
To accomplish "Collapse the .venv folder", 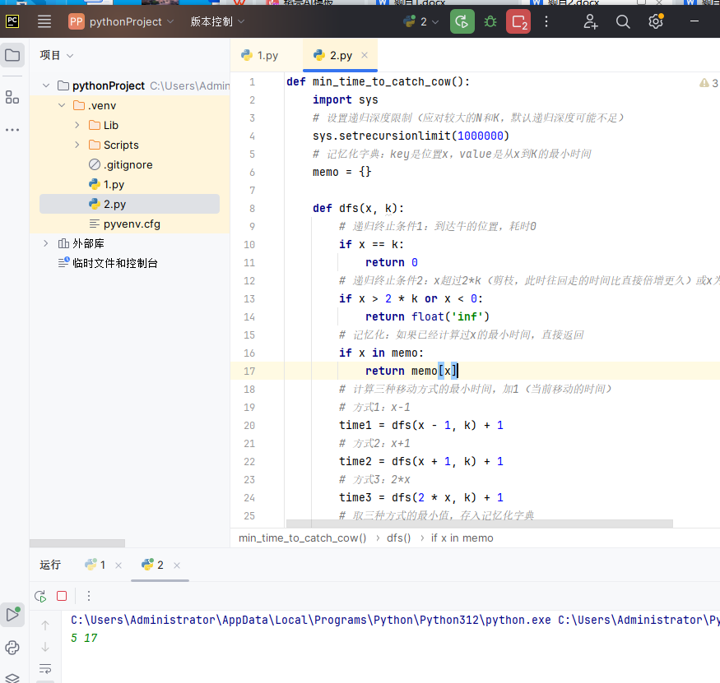I will click(x=62, y=105).
